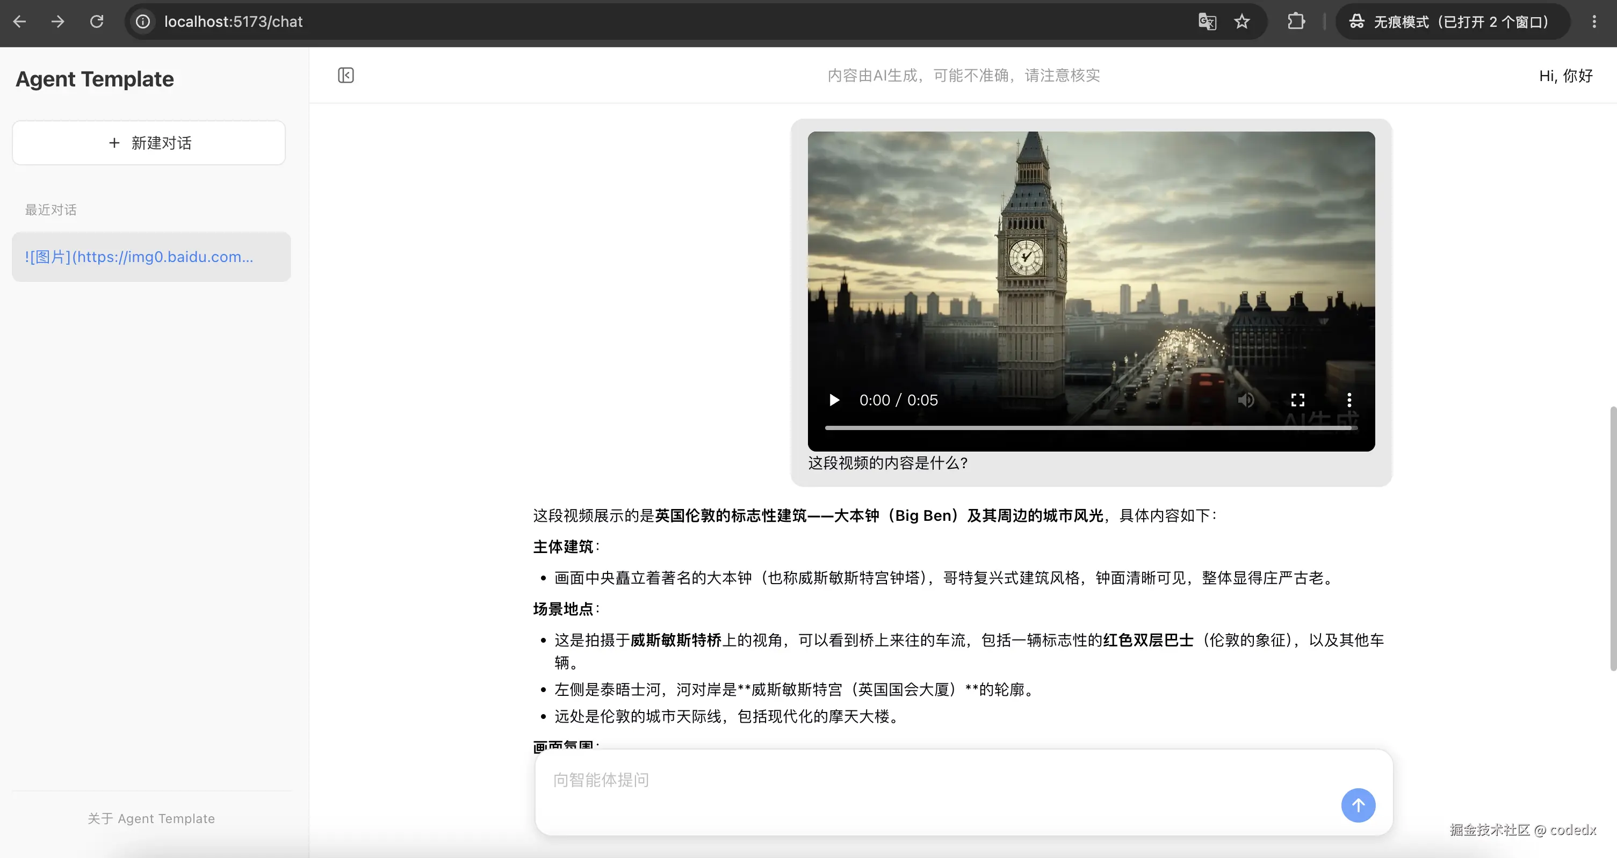Open the translate page icon
Image resolution: width=1617 pixels, height=858 pixels.
click(1207, 22)
